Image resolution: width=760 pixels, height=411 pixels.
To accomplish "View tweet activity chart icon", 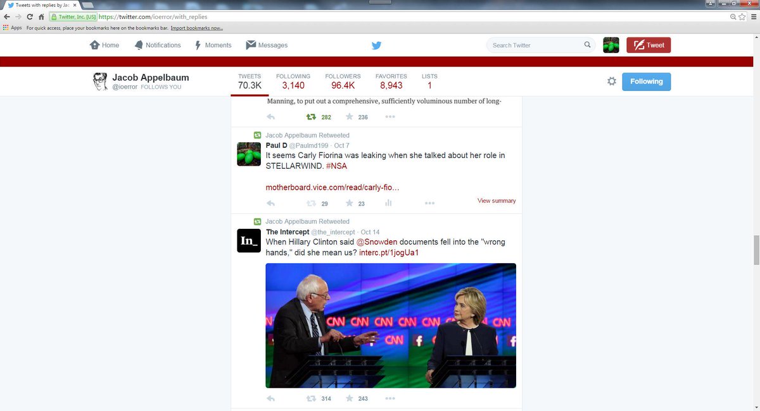I will (388, 203).
